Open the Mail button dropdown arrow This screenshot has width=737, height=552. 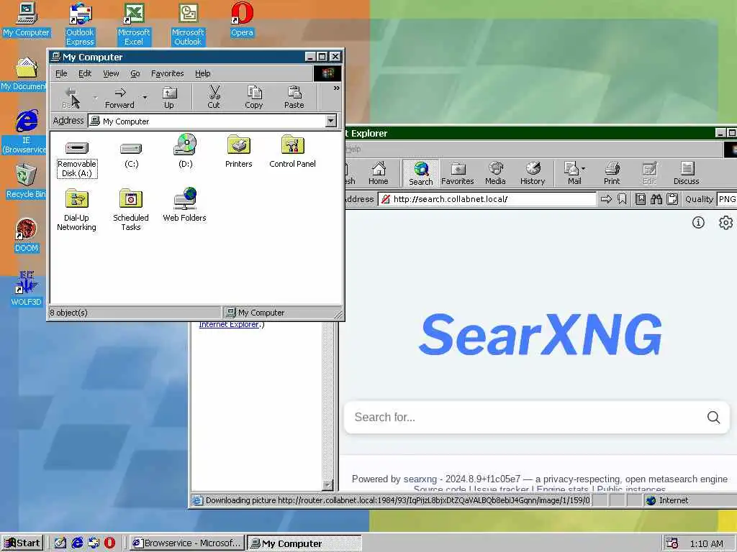[583, 168]
